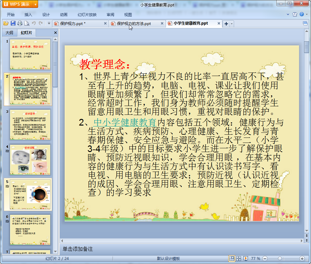This screenshot has height=264, width=311.
Task: Select slide 6 thumbnail in the panel
Action: 30,230
